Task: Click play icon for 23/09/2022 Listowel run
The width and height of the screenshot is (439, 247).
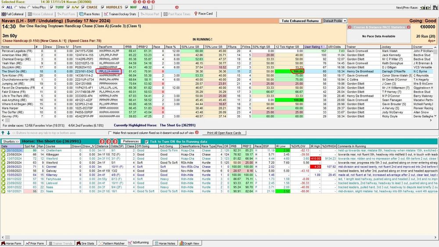Action: click(x=4, y=183)
